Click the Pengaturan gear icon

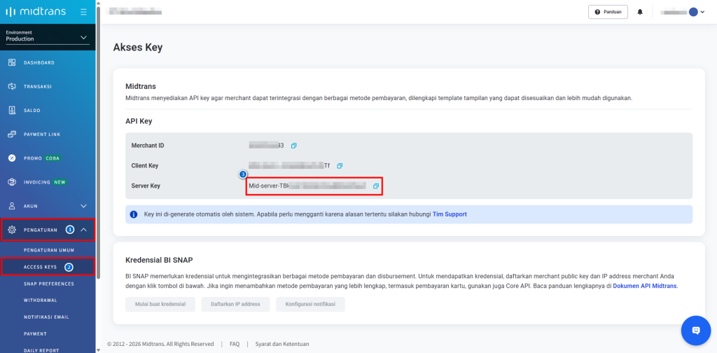pyautogui.click(x=13, y=230)
